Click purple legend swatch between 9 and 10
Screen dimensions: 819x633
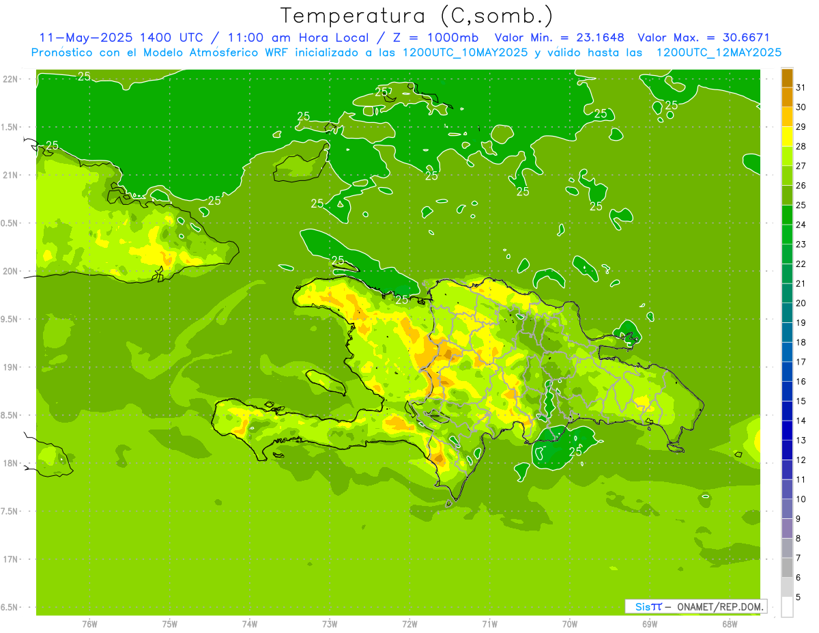787,509
